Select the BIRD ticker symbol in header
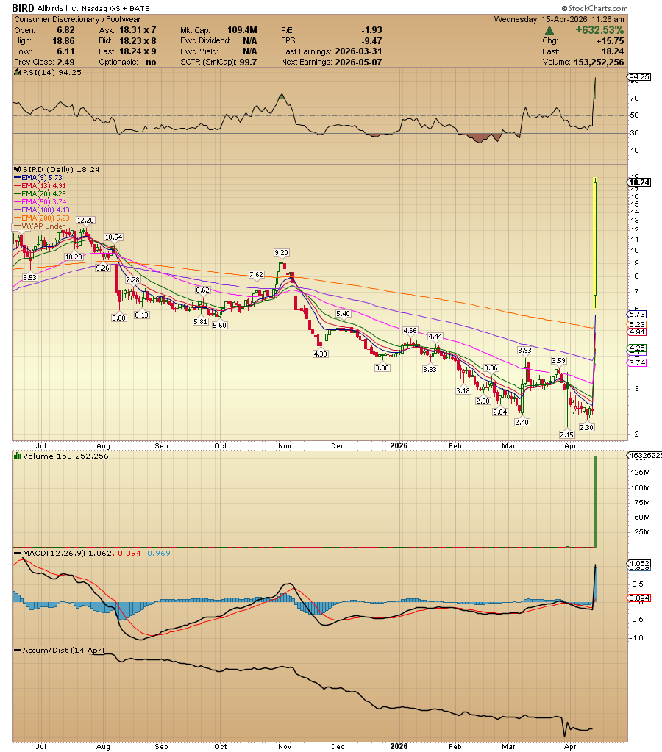 pos(23,8)
